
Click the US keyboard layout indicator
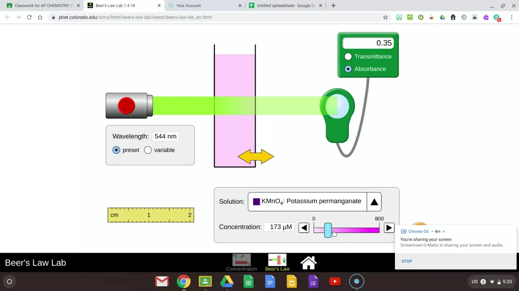(474, 282)
